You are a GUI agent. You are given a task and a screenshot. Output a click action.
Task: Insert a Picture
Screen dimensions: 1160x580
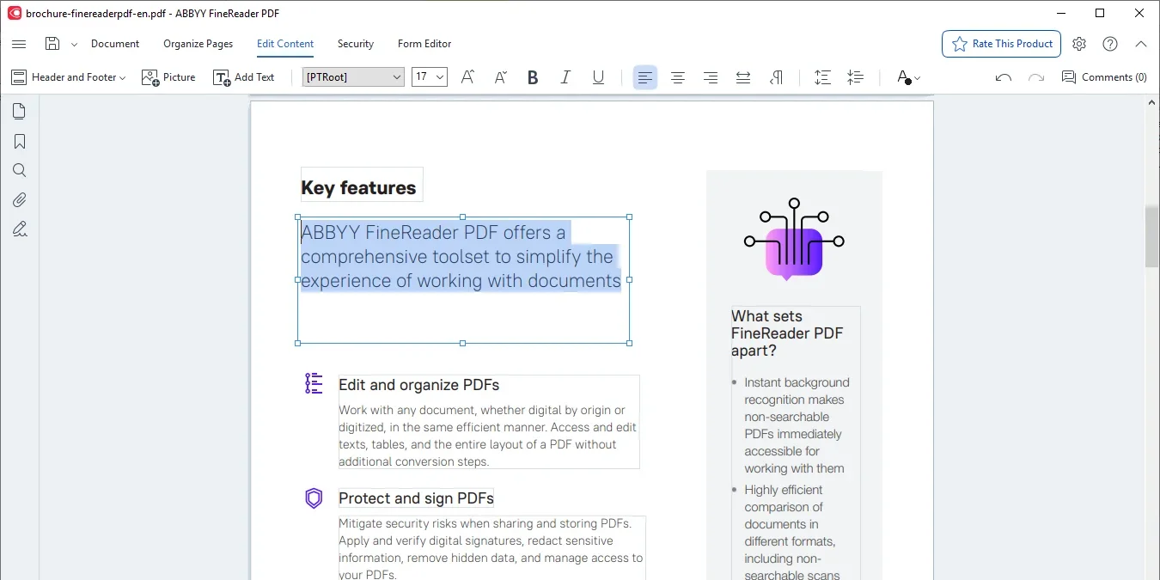(x=168, y=77)
